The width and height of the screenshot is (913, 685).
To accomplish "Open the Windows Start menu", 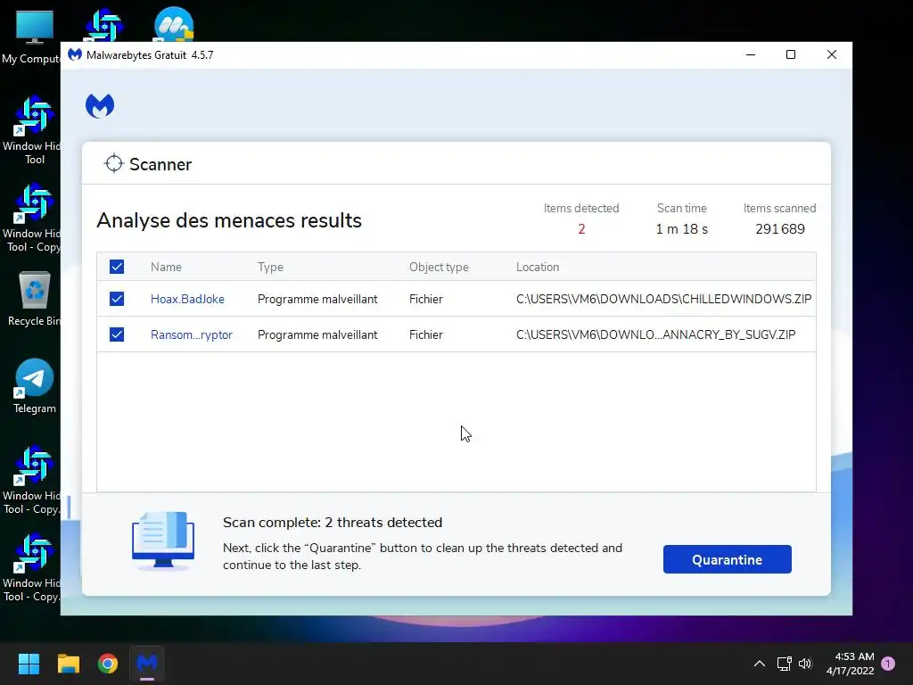I will pos(29,664).
